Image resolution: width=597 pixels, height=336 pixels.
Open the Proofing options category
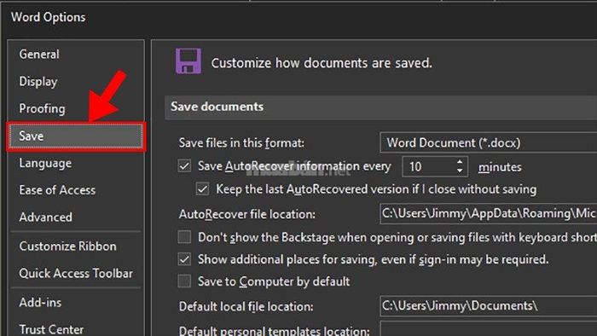pos(42,109)
